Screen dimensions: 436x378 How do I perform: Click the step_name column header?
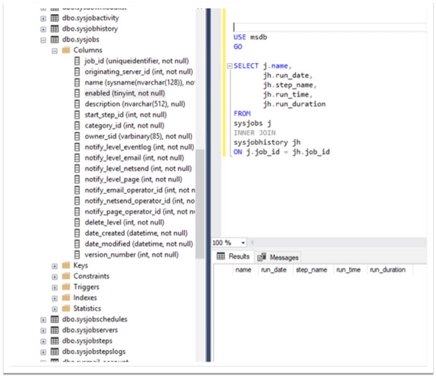point(311,270)
